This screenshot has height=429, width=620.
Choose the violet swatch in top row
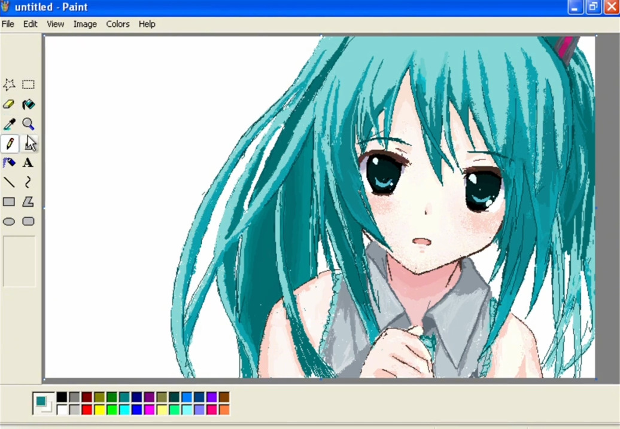pos(211,397)
